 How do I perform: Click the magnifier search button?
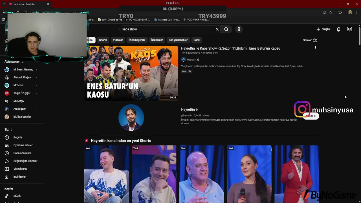(x=226, y=29)
